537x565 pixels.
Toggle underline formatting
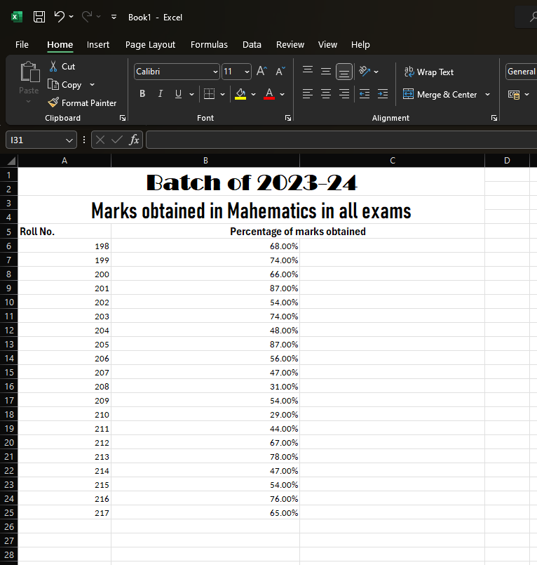(178, 94)
